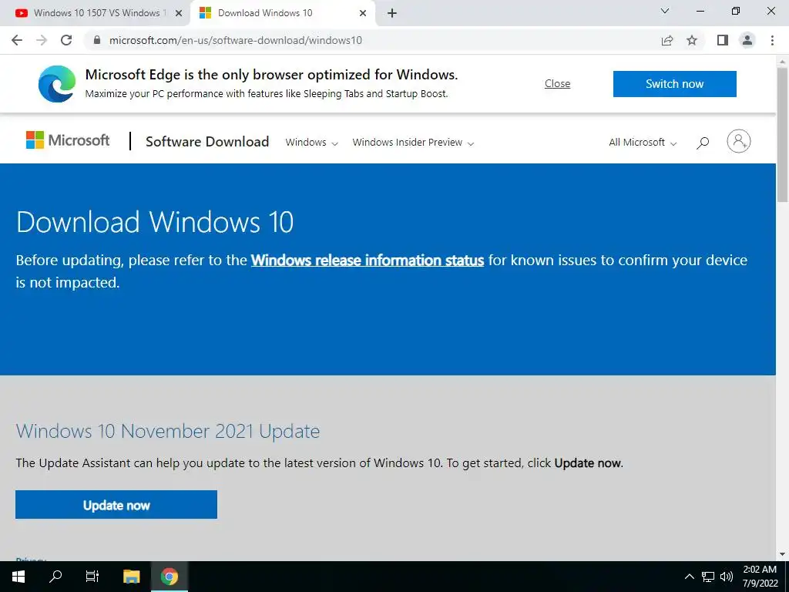Click the address bar URL field
Viewport: 789px width, 592px height.
372,40
